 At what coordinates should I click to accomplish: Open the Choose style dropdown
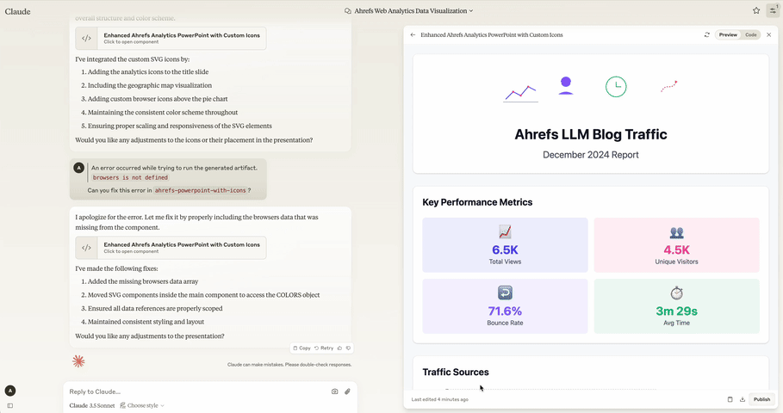click(142, 405)
